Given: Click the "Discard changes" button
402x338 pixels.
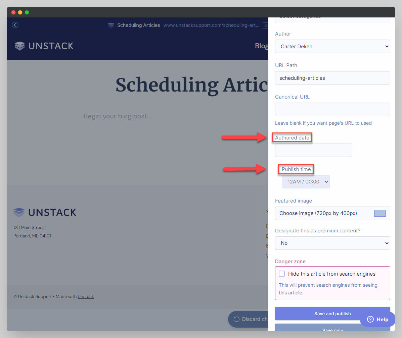Looking at the screenshot, I should [252, 319].
